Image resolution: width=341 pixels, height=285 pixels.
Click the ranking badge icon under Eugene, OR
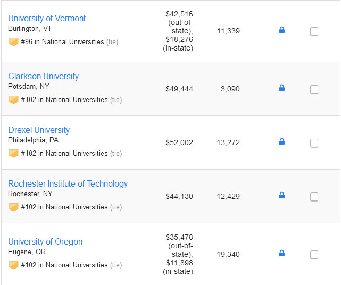13,265
